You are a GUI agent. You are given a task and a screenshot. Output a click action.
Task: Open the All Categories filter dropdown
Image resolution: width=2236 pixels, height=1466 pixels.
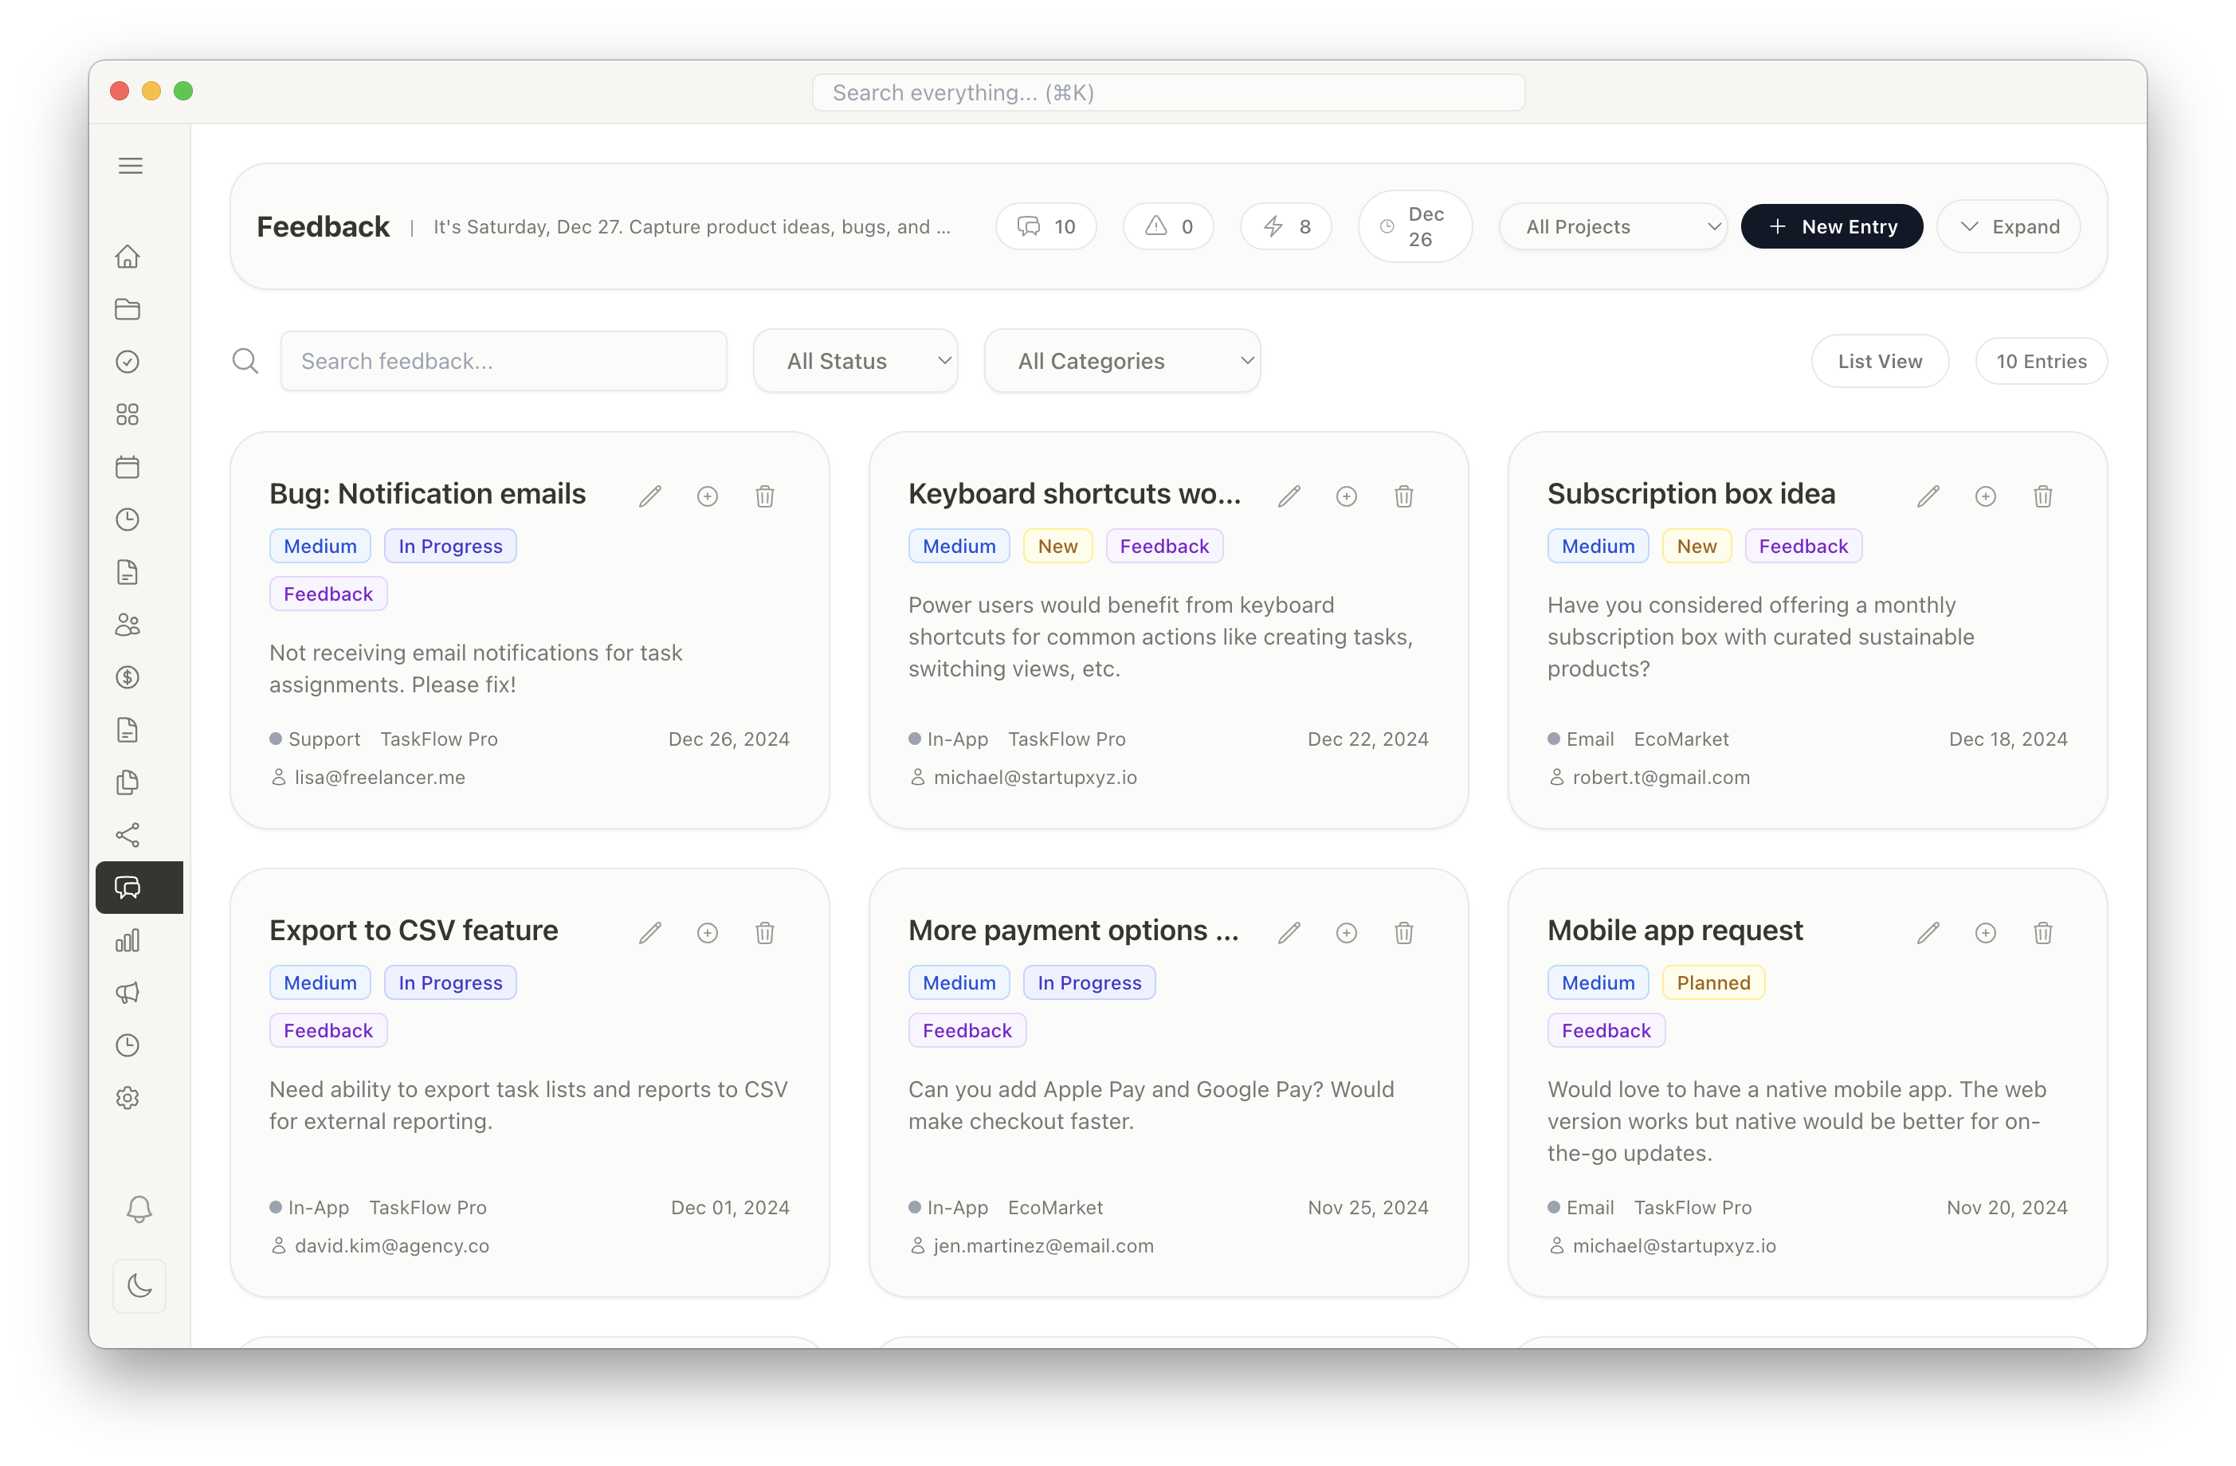coord(1122,361)
